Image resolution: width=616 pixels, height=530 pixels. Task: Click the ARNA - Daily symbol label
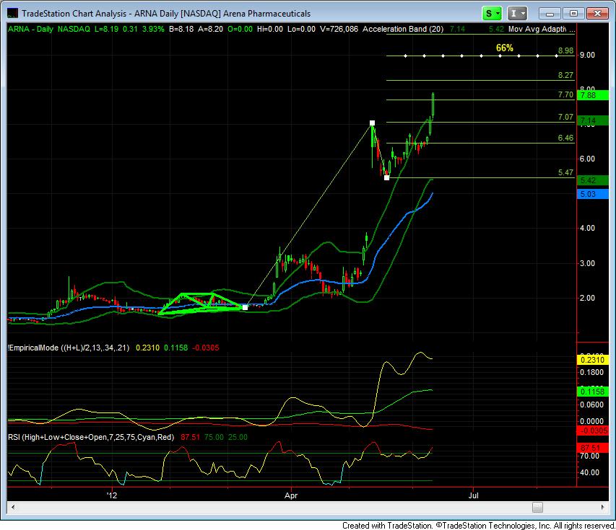30,29
